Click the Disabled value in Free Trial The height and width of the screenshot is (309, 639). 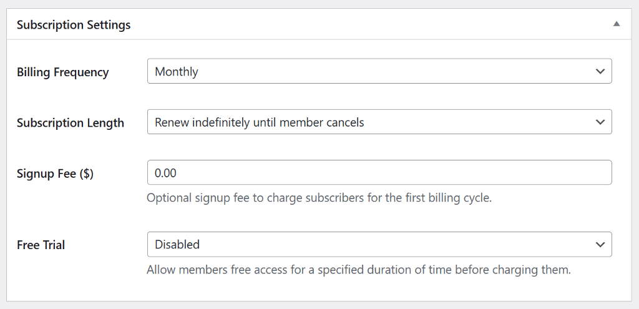(x=177, y=245)
